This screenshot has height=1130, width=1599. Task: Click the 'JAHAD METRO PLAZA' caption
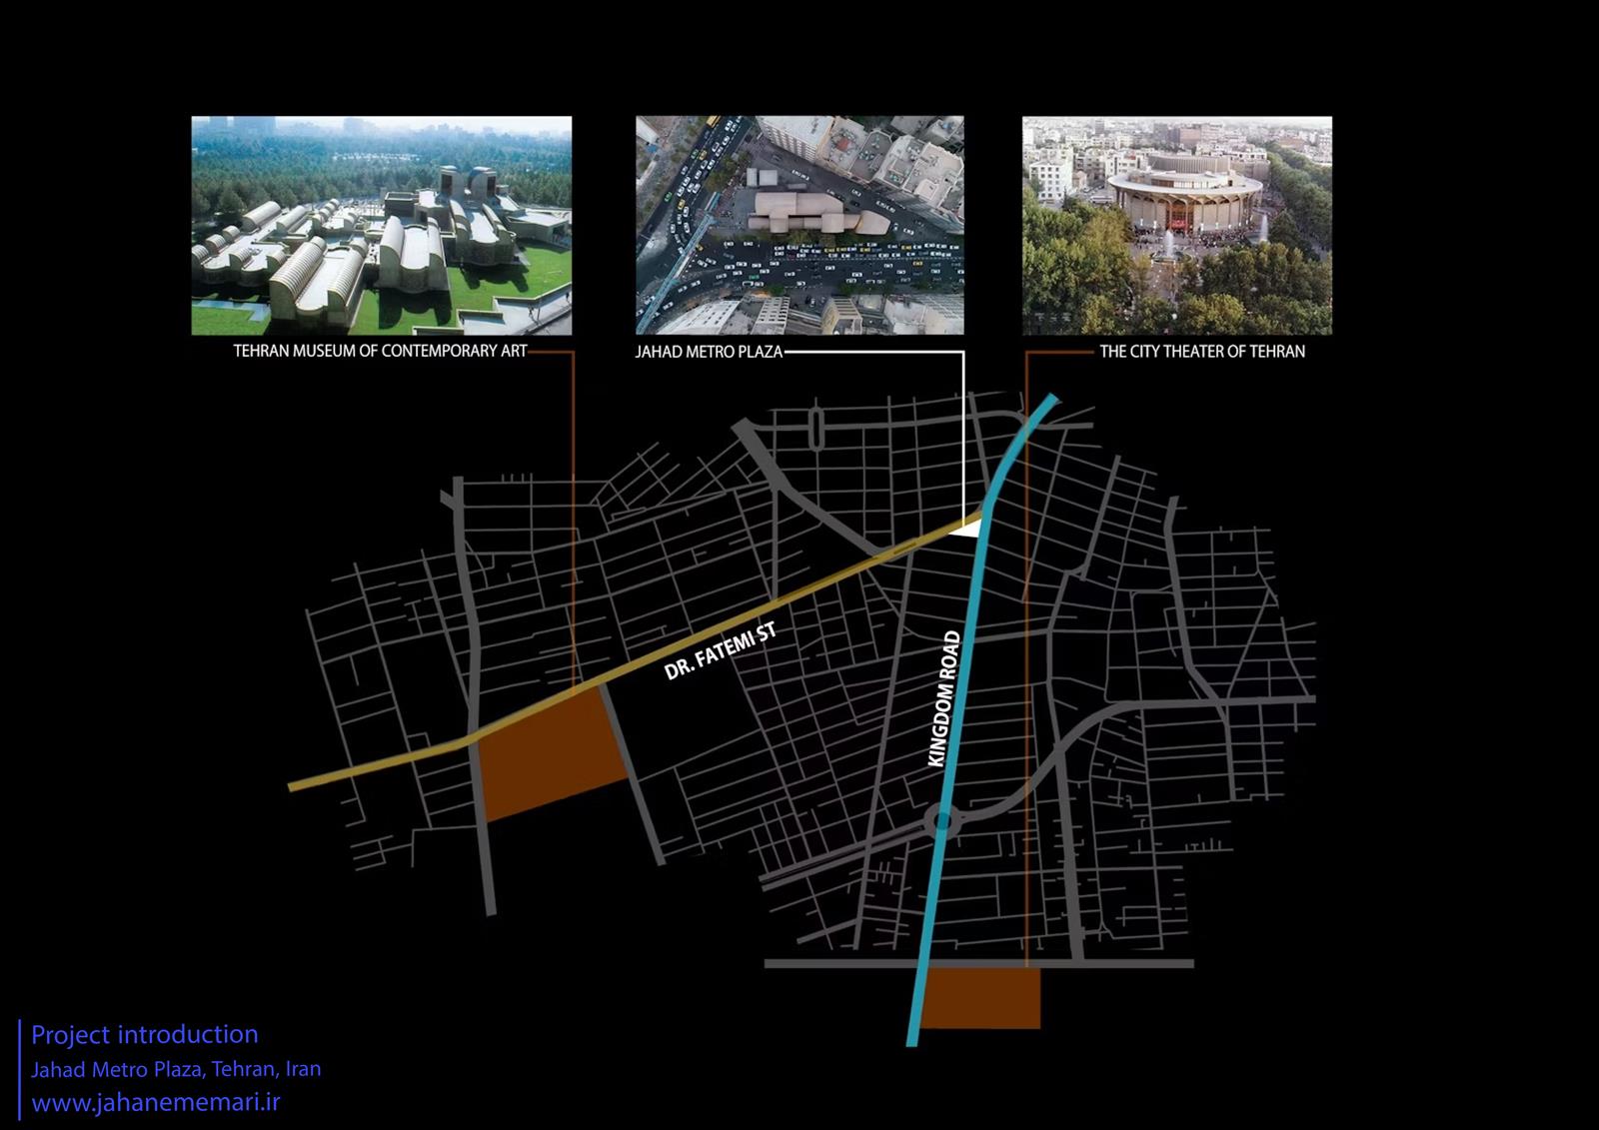point(709,352)
